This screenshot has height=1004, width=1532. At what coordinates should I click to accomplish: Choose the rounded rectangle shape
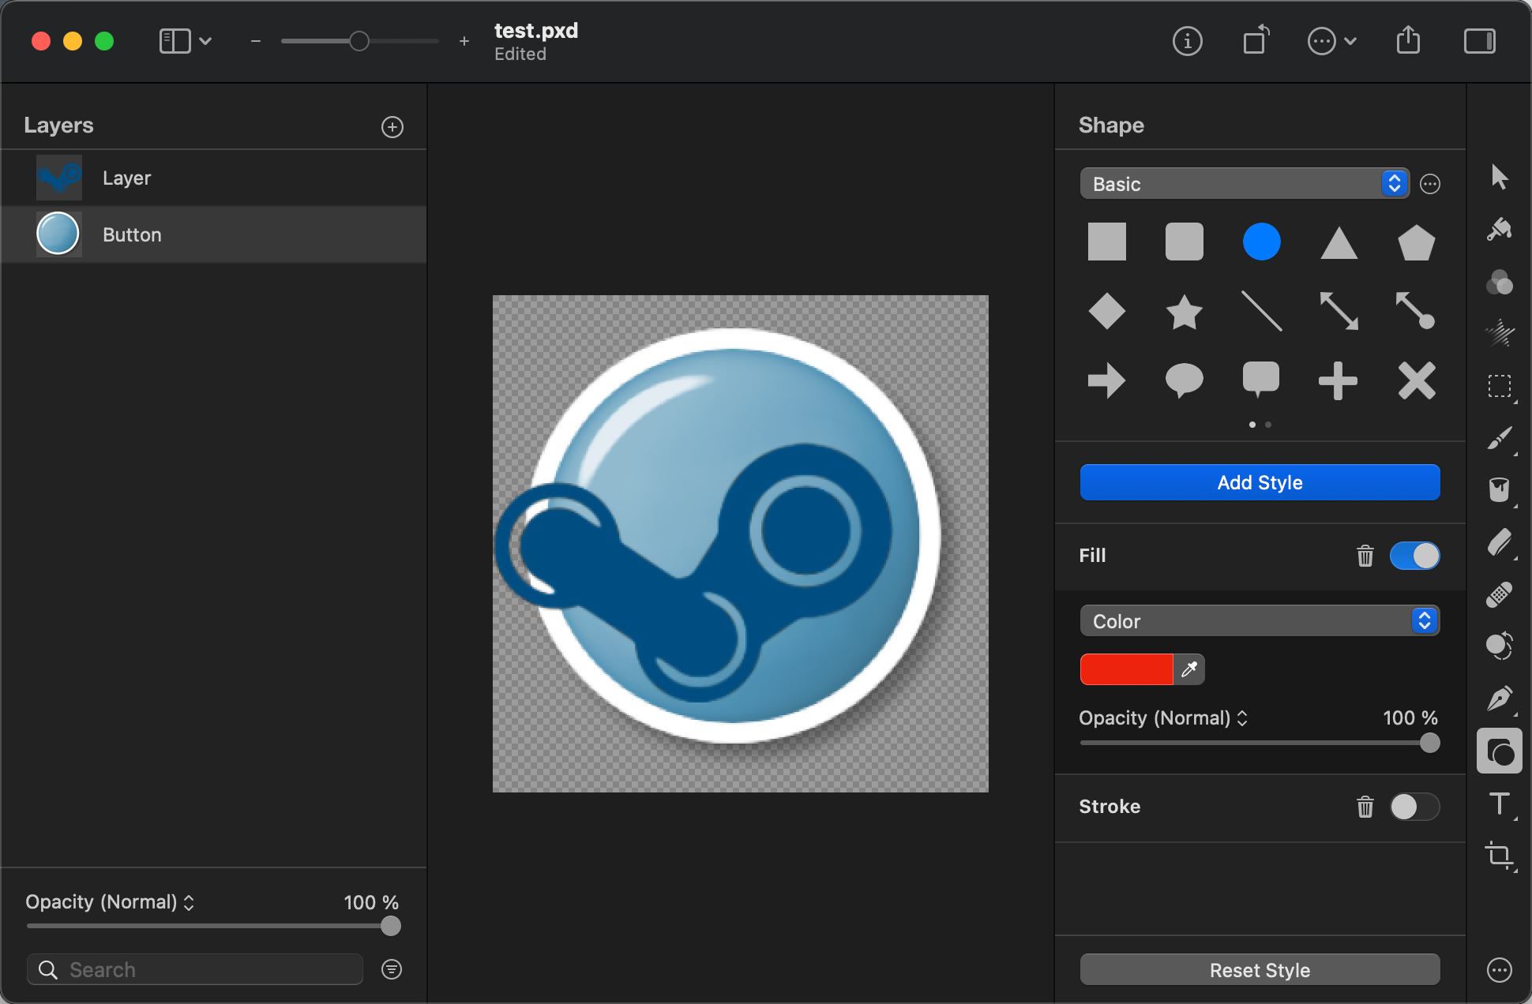coord(1184,242)
